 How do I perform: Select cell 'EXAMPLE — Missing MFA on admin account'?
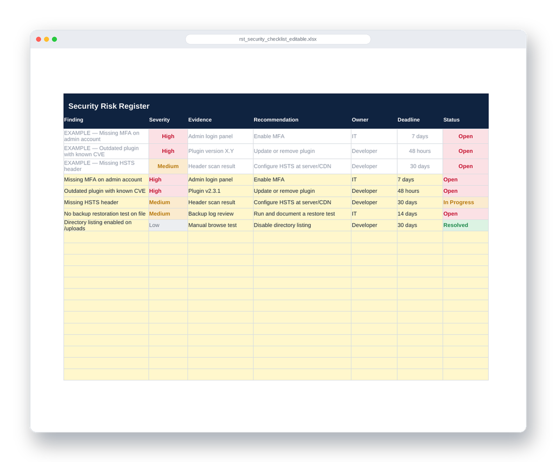point(106,136)
